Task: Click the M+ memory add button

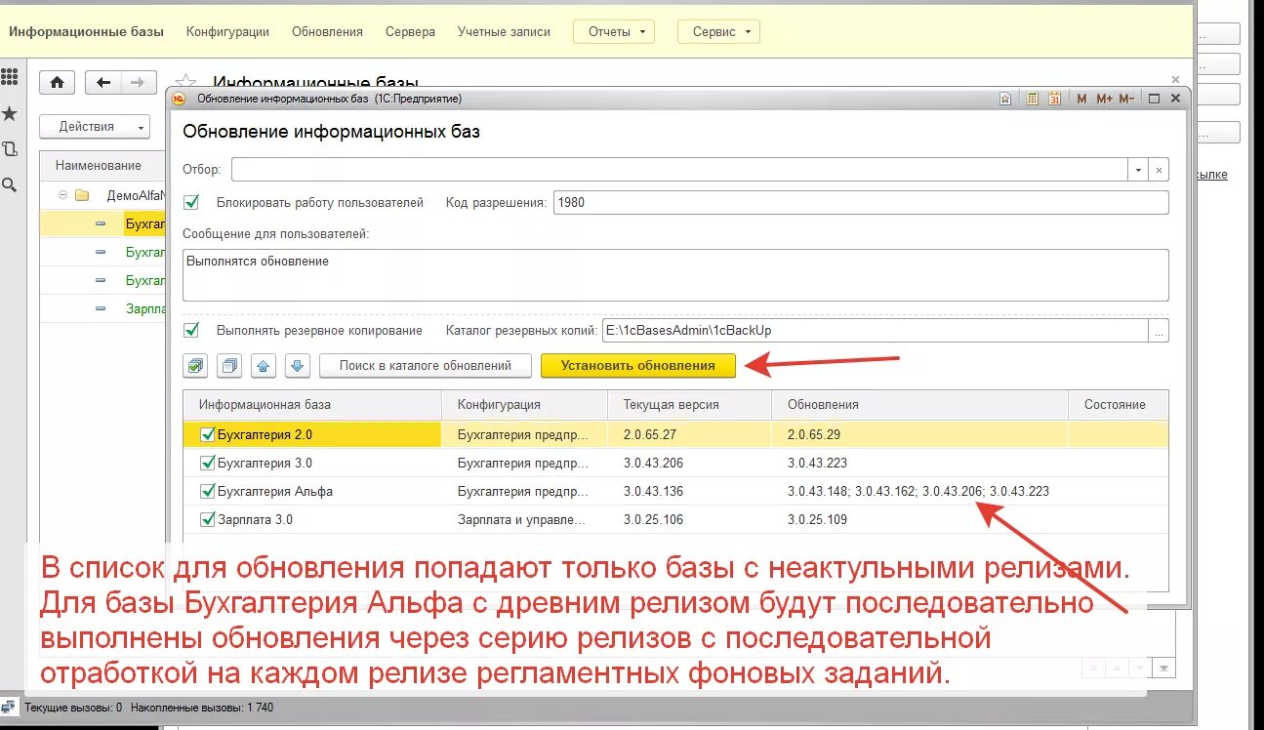Action: point(1104,99)
